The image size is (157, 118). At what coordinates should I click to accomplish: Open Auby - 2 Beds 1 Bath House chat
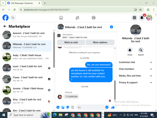point(26,57)
